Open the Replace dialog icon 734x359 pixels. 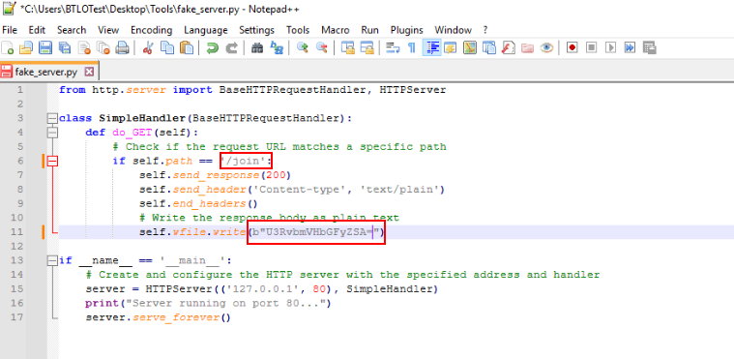278,47
